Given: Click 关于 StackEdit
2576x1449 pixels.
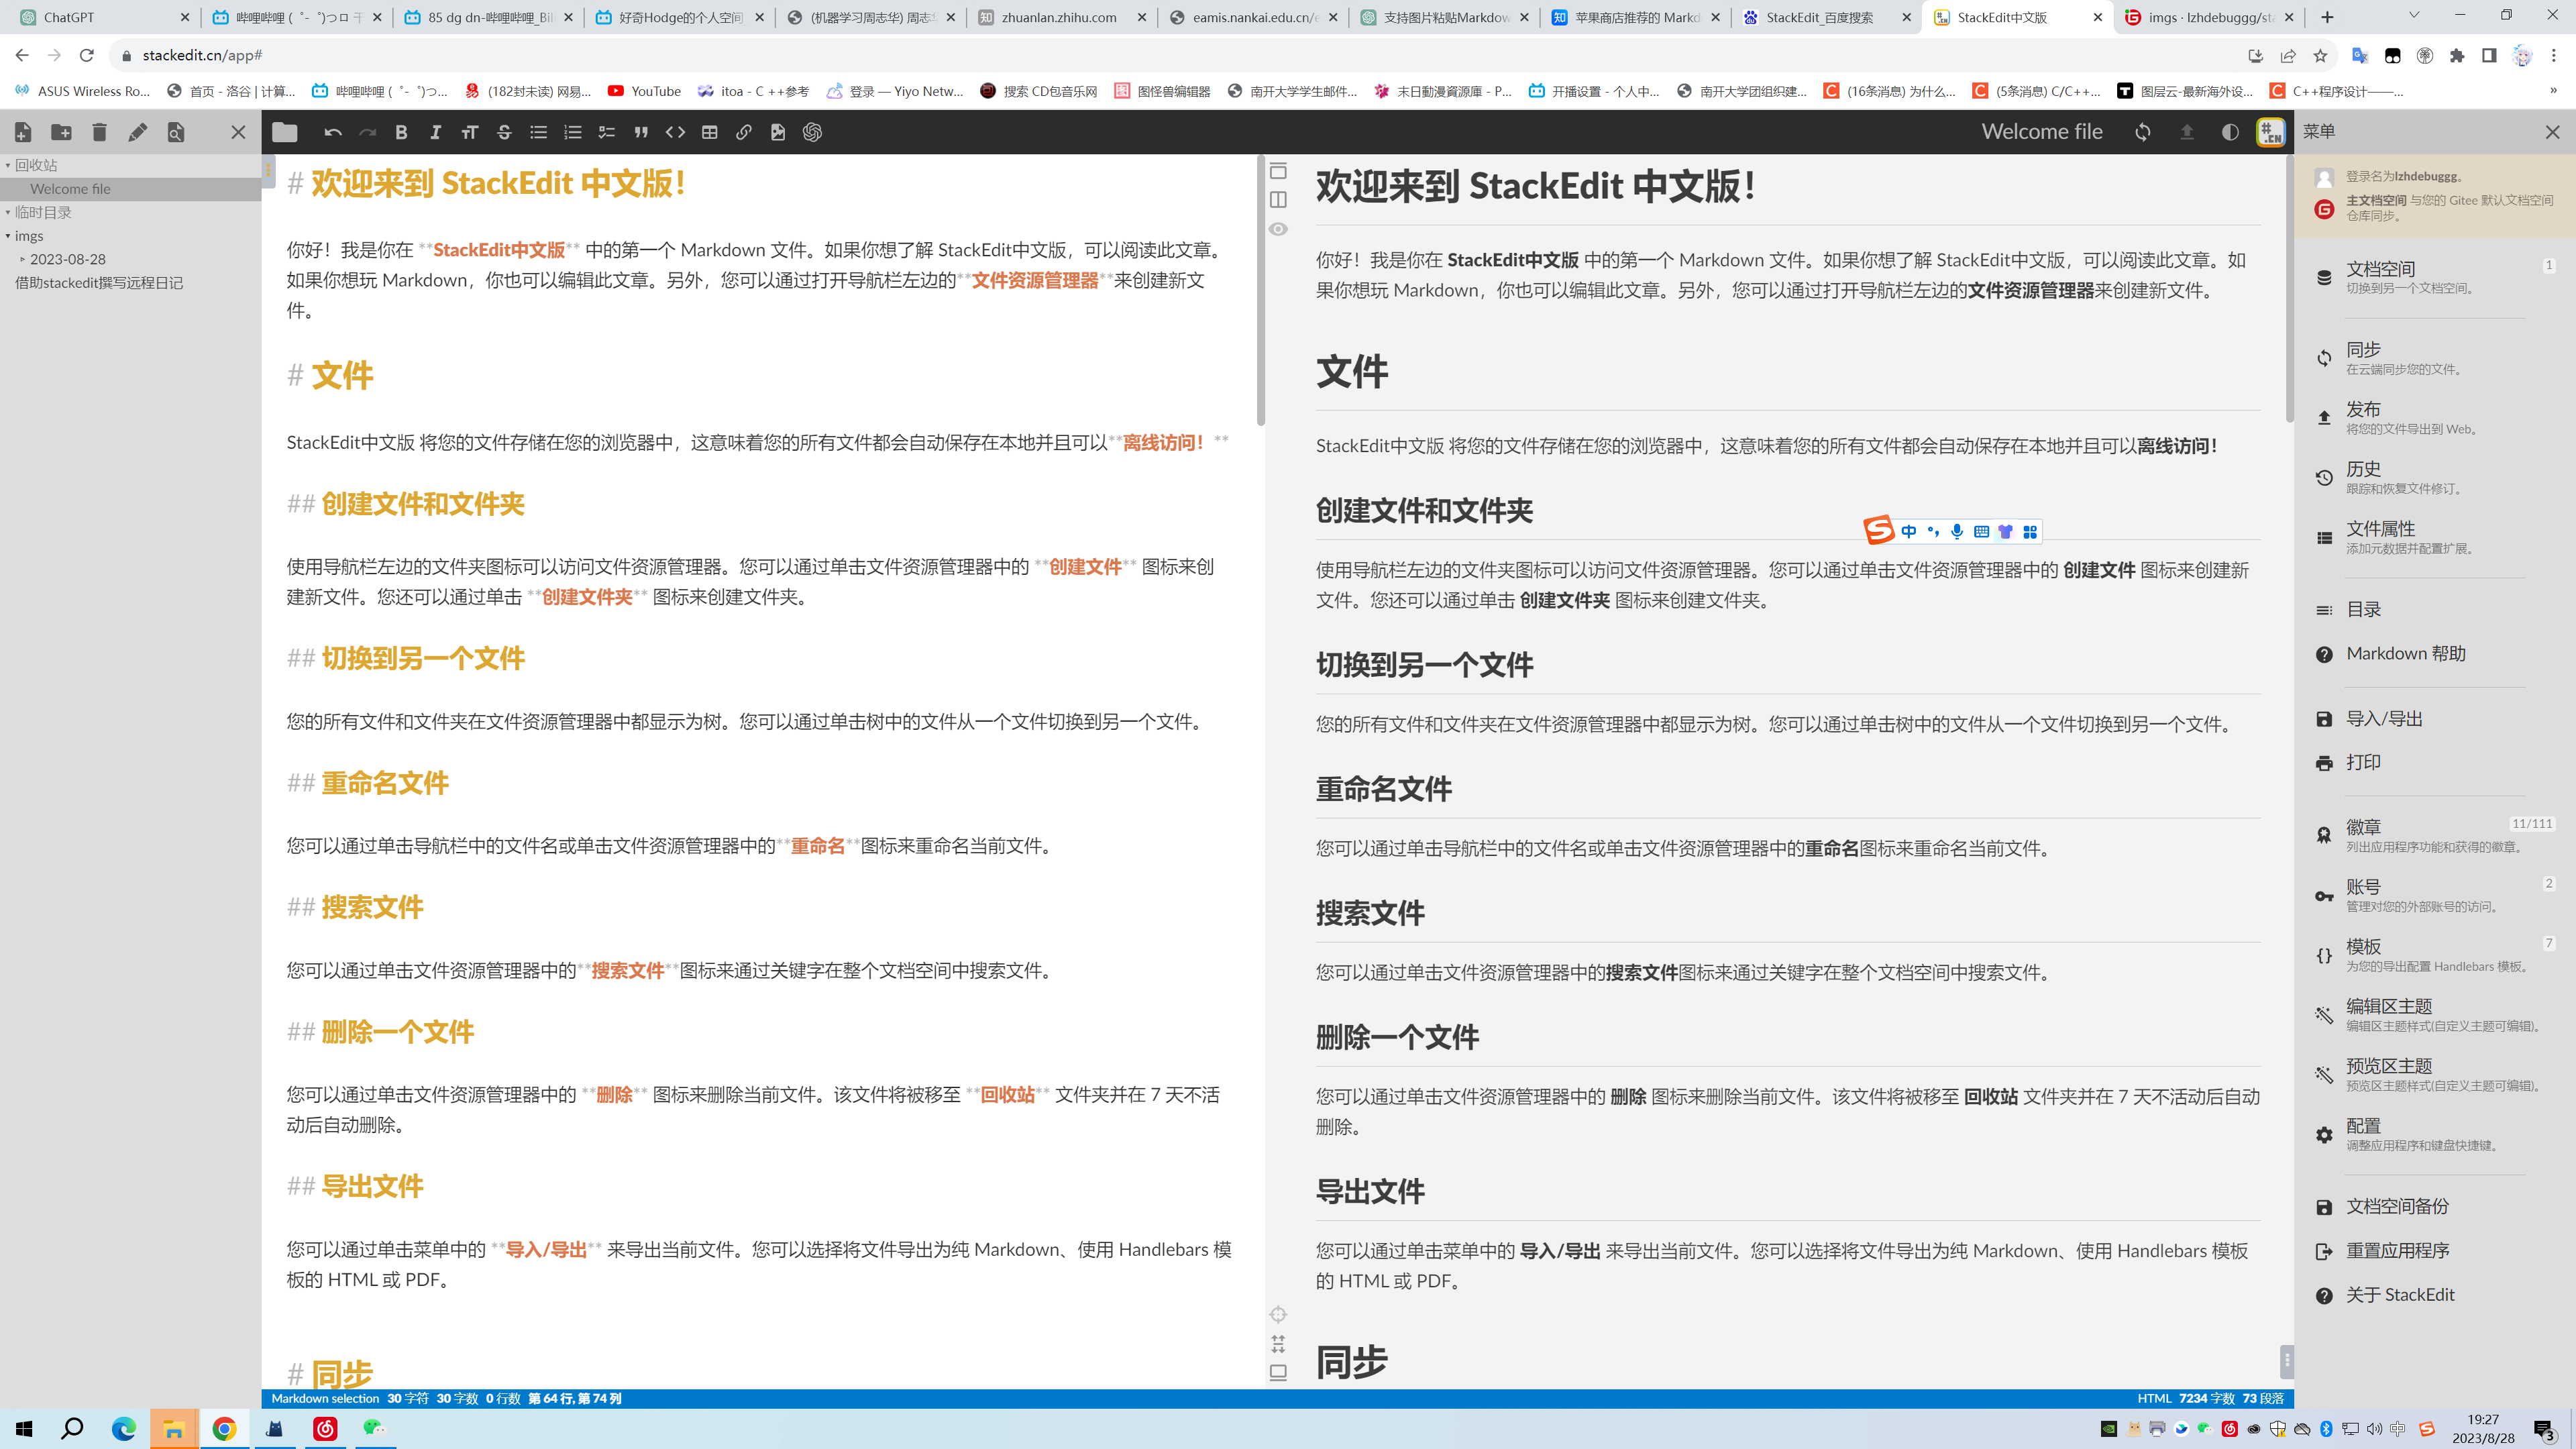Looking at the screenshot, I should (2434, 1294).
